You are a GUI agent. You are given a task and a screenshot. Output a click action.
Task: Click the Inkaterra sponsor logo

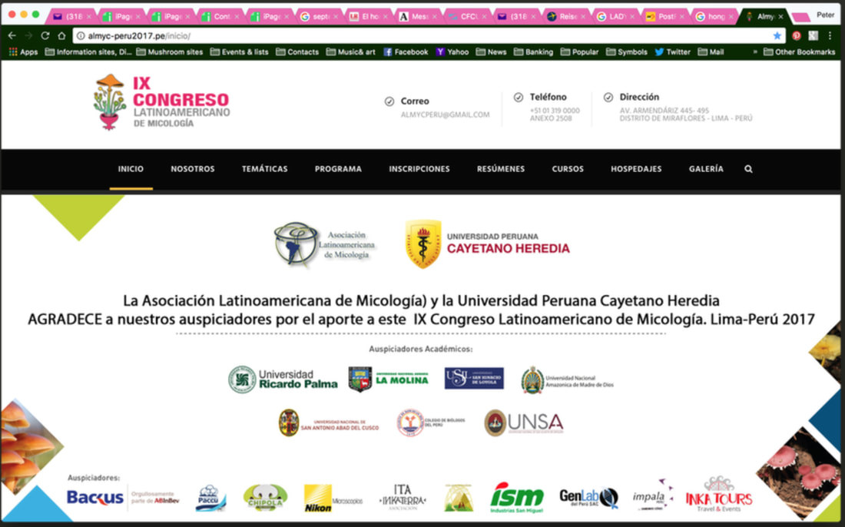(403, 497)
